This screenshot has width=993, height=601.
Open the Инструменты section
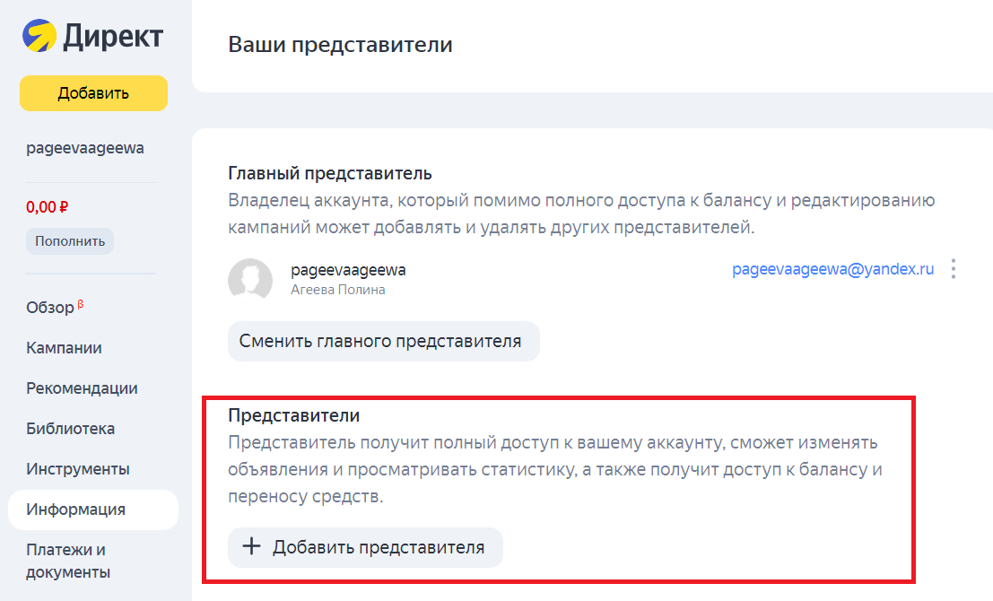click(78, 469)
